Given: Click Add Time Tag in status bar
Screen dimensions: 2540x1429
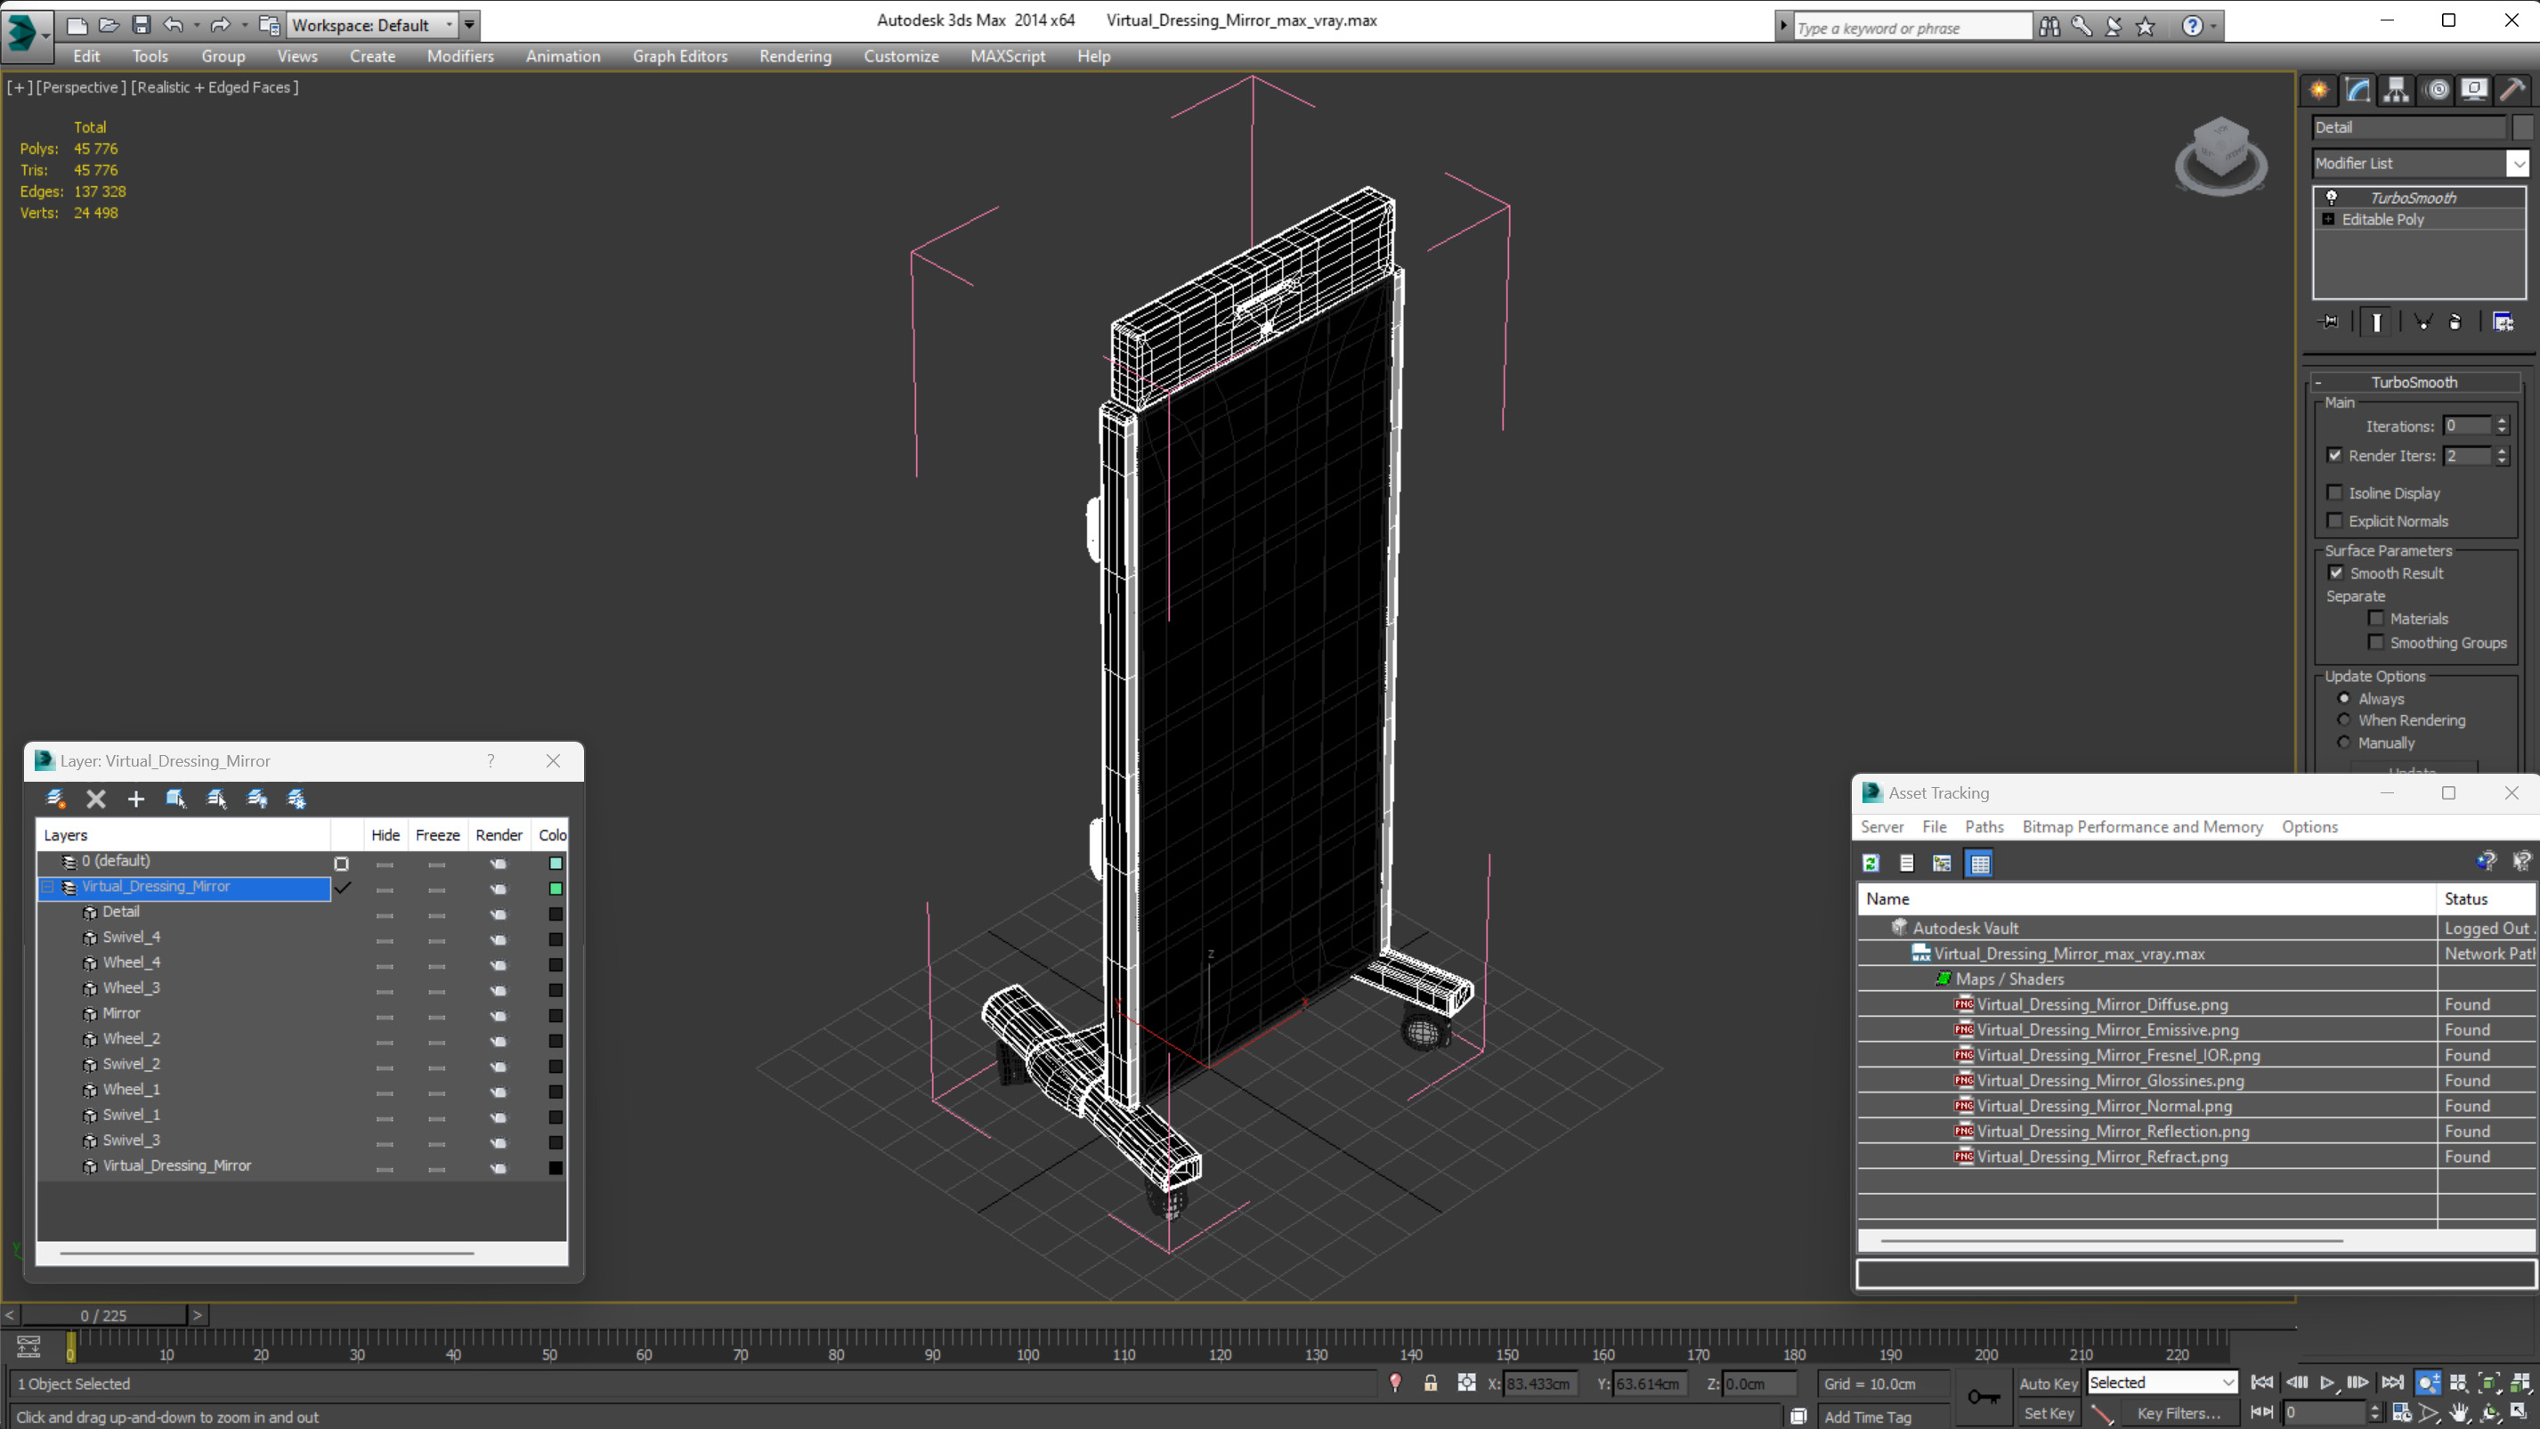Looking at the screenshot, I should [x=1868, y=1417].
